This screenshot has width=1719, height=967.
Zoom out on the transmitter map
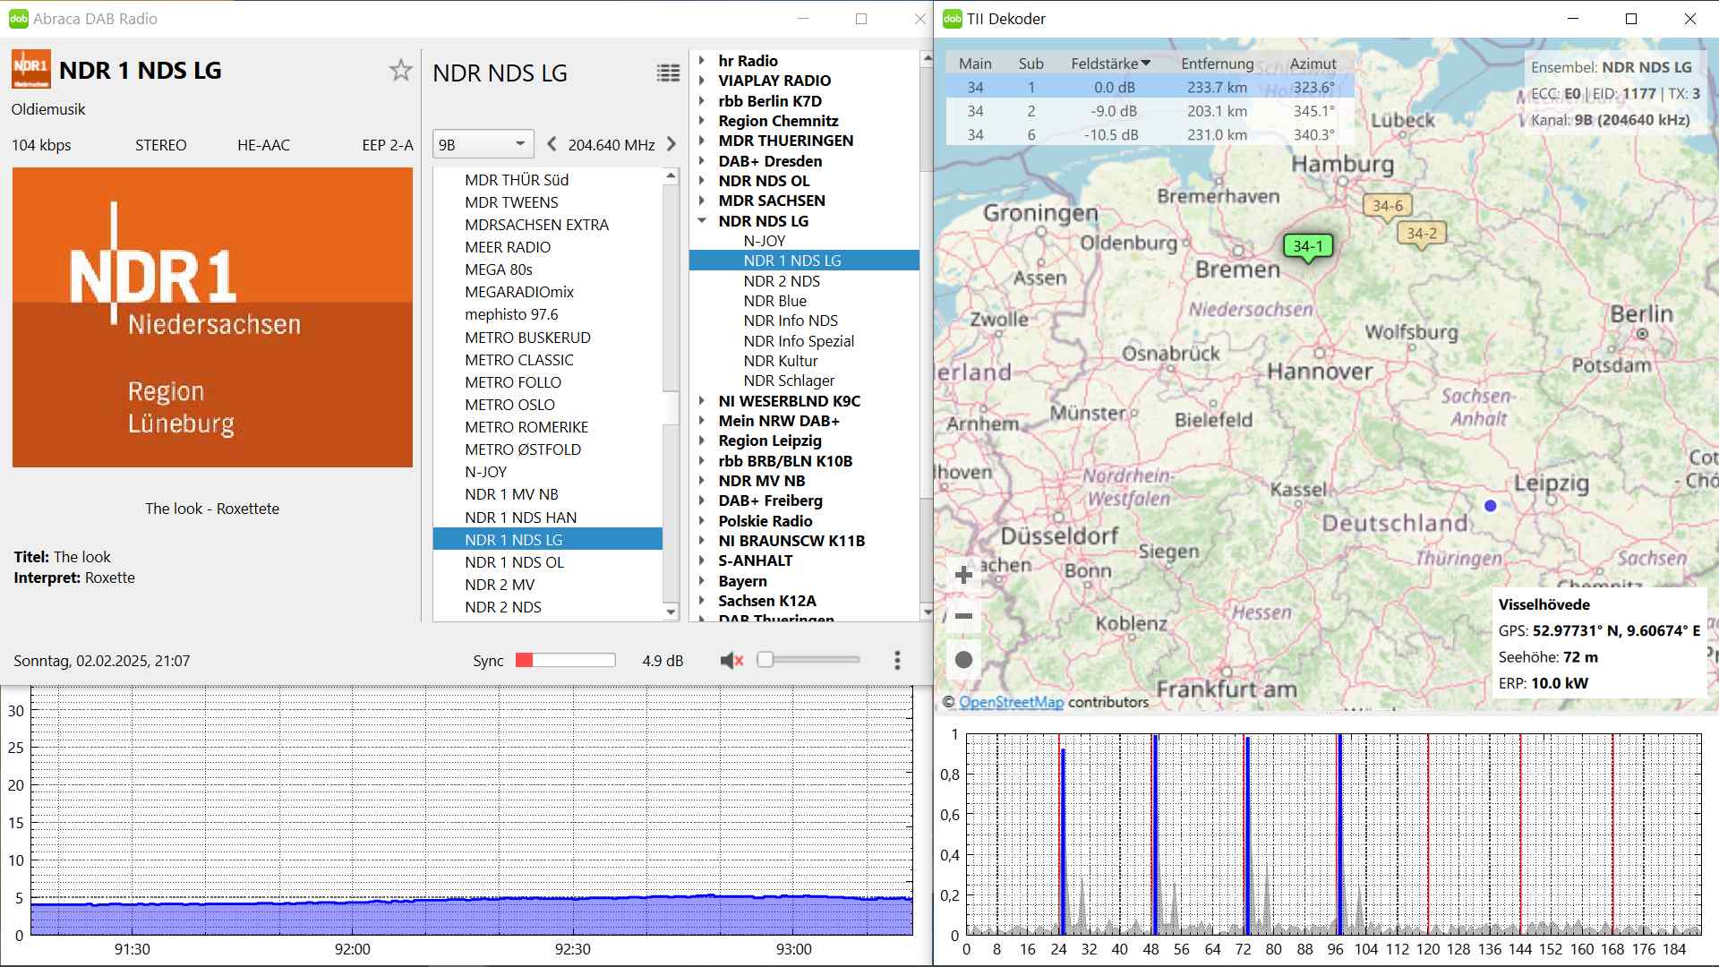pyautogui.click(x=963, y=616)
